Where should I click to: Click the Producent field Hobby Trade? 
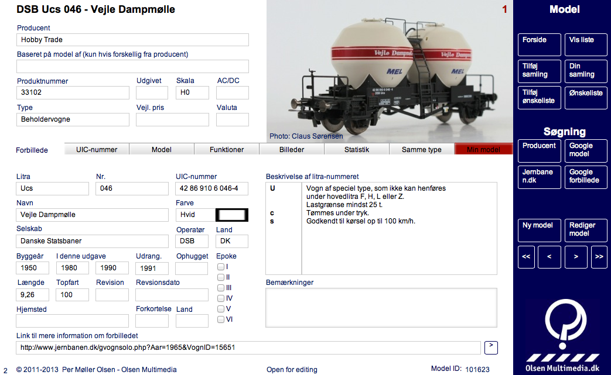(132, 40)
